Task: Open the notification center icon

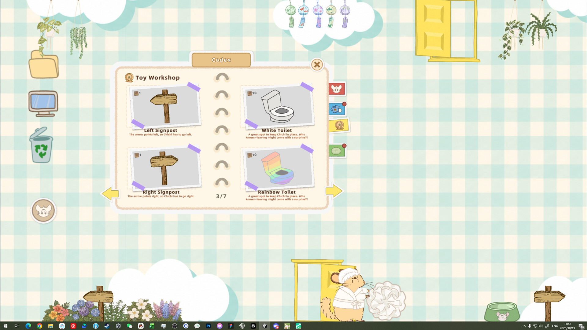Action: click(x=581, y=326)
